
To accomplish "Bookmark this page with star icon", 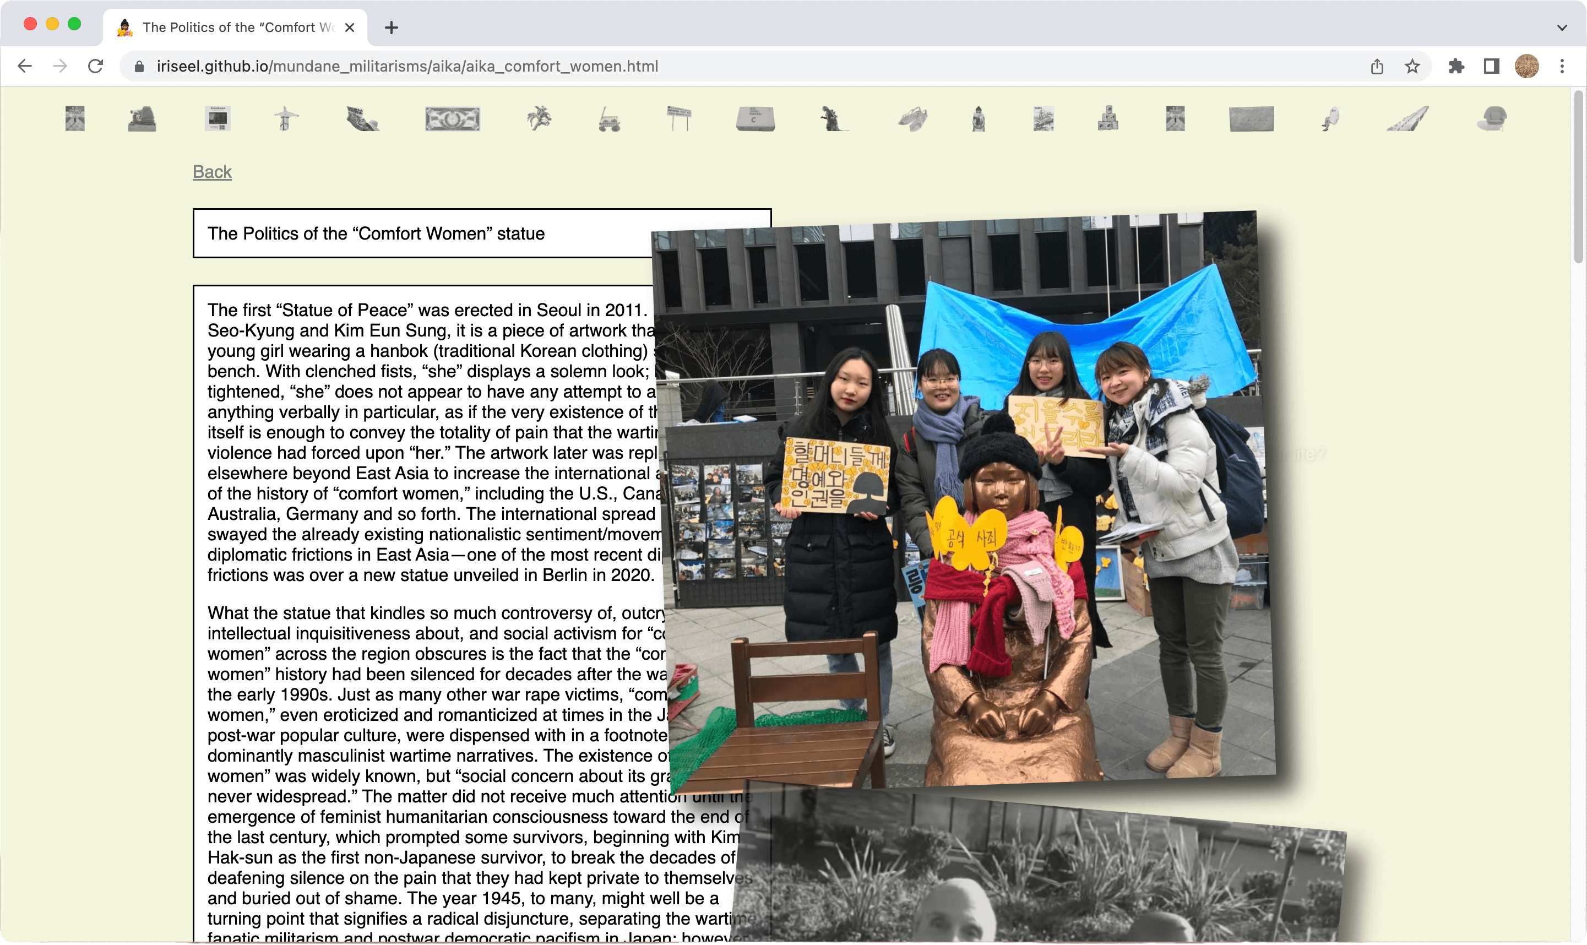I will [1412, 66].
